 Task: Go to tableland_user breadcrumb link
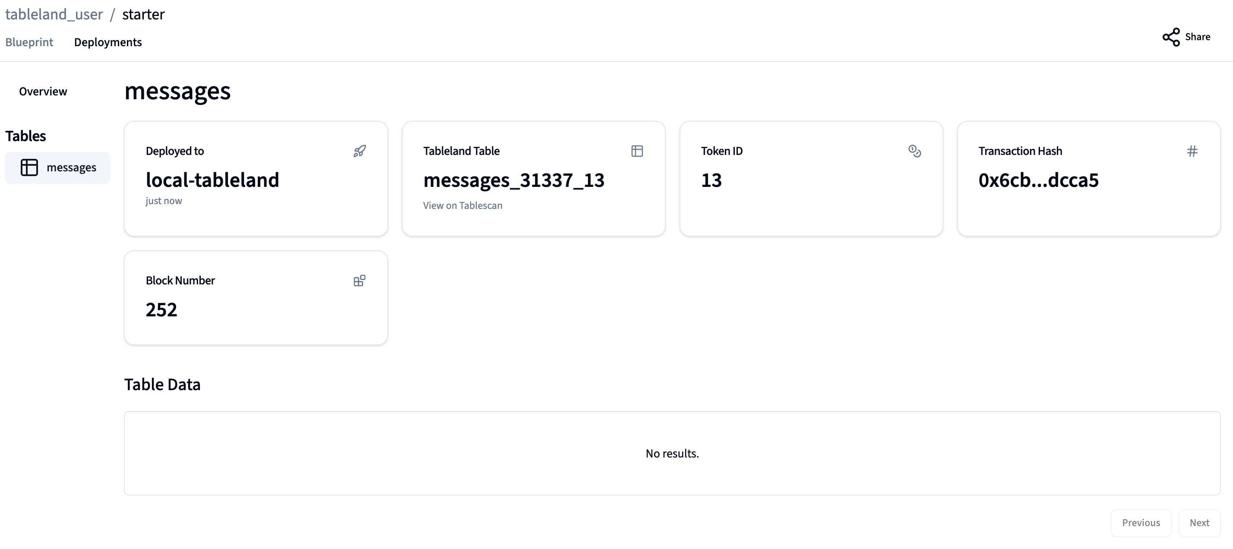click(54, 14)
